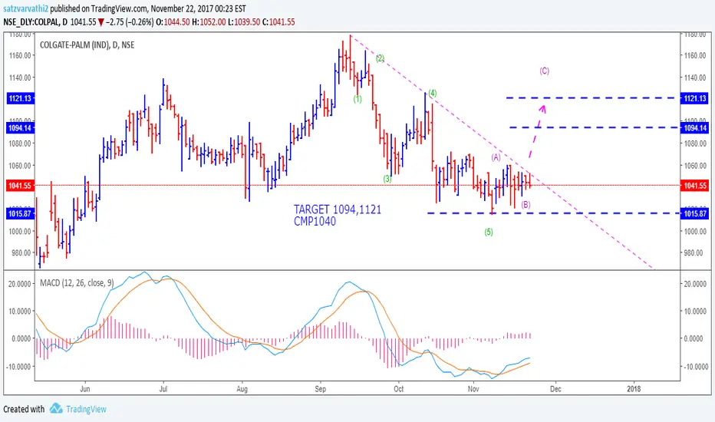Click the 1015.87 price tag on left axis
The height and width of the screenshot is (422, 715).
click(20, 213)
